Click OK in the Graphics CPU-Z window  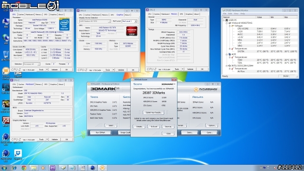[x=133, y=70]
